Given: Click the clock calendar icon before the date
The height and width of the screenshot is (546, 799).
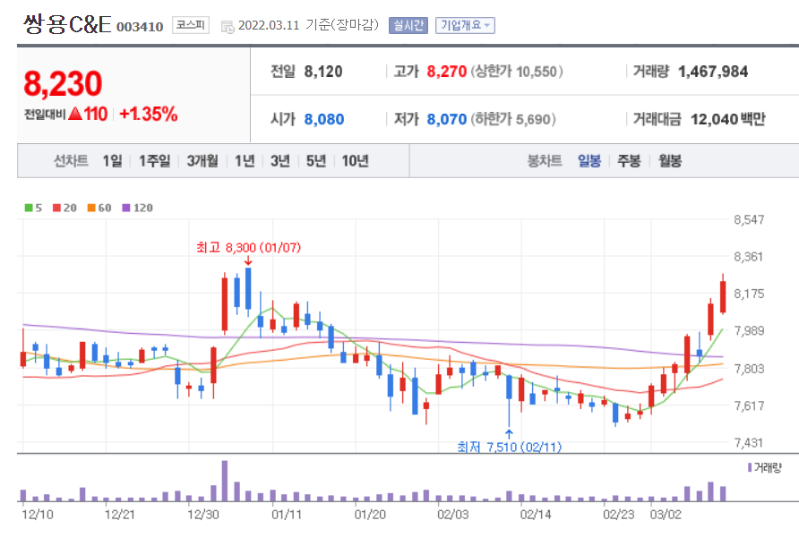Looking at the screenshot, I should tap(228, 27).
